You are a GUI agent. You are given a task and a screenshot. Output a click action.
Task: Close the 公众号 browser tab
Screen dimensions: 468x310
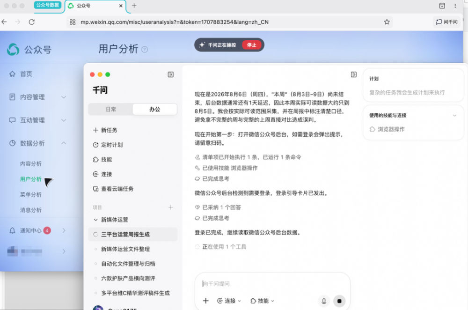pyautogui.click(x=121, y=6)
